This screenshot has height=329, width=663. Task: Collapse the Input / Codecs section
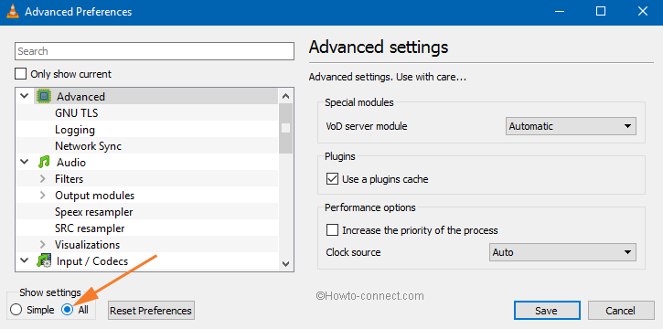coord(25,261)
